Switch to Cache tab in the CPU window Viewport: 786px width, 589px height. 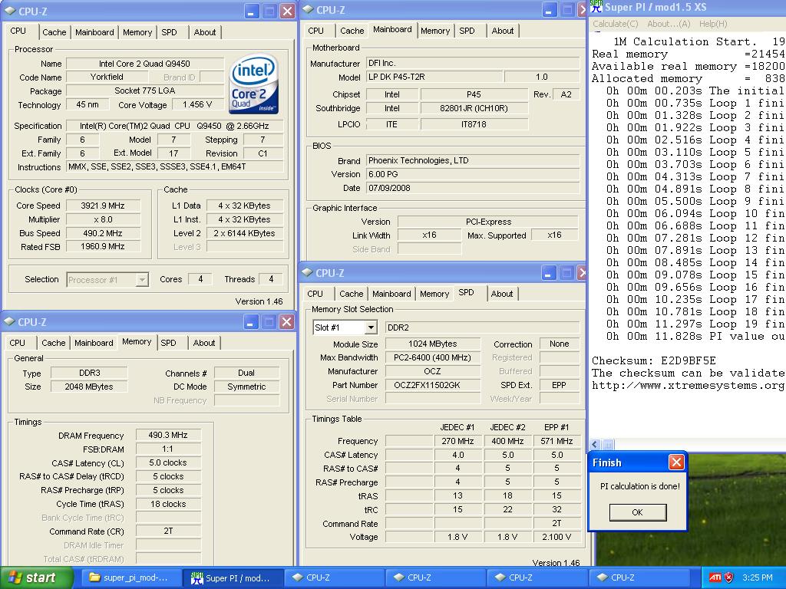point(54,32)
